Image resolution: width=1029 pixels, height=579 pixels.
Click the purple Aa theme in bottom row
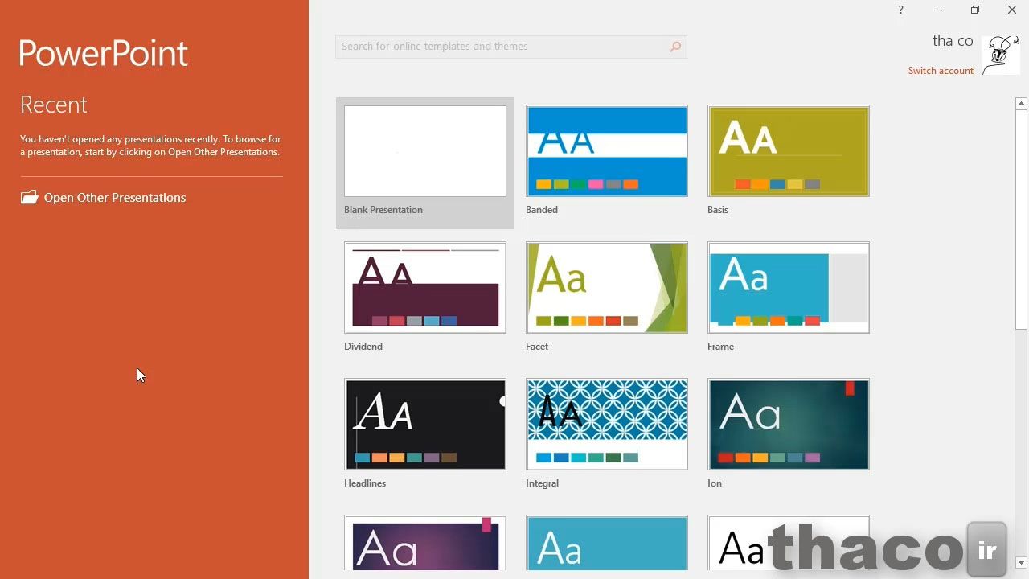coord(425,543)
